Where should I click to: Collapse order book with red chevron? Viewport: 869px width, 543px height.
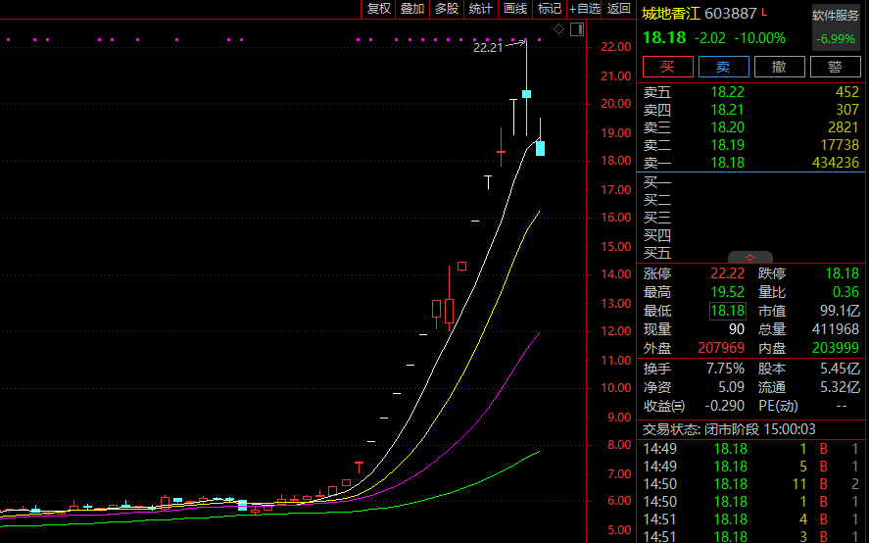tap(750, 257)
